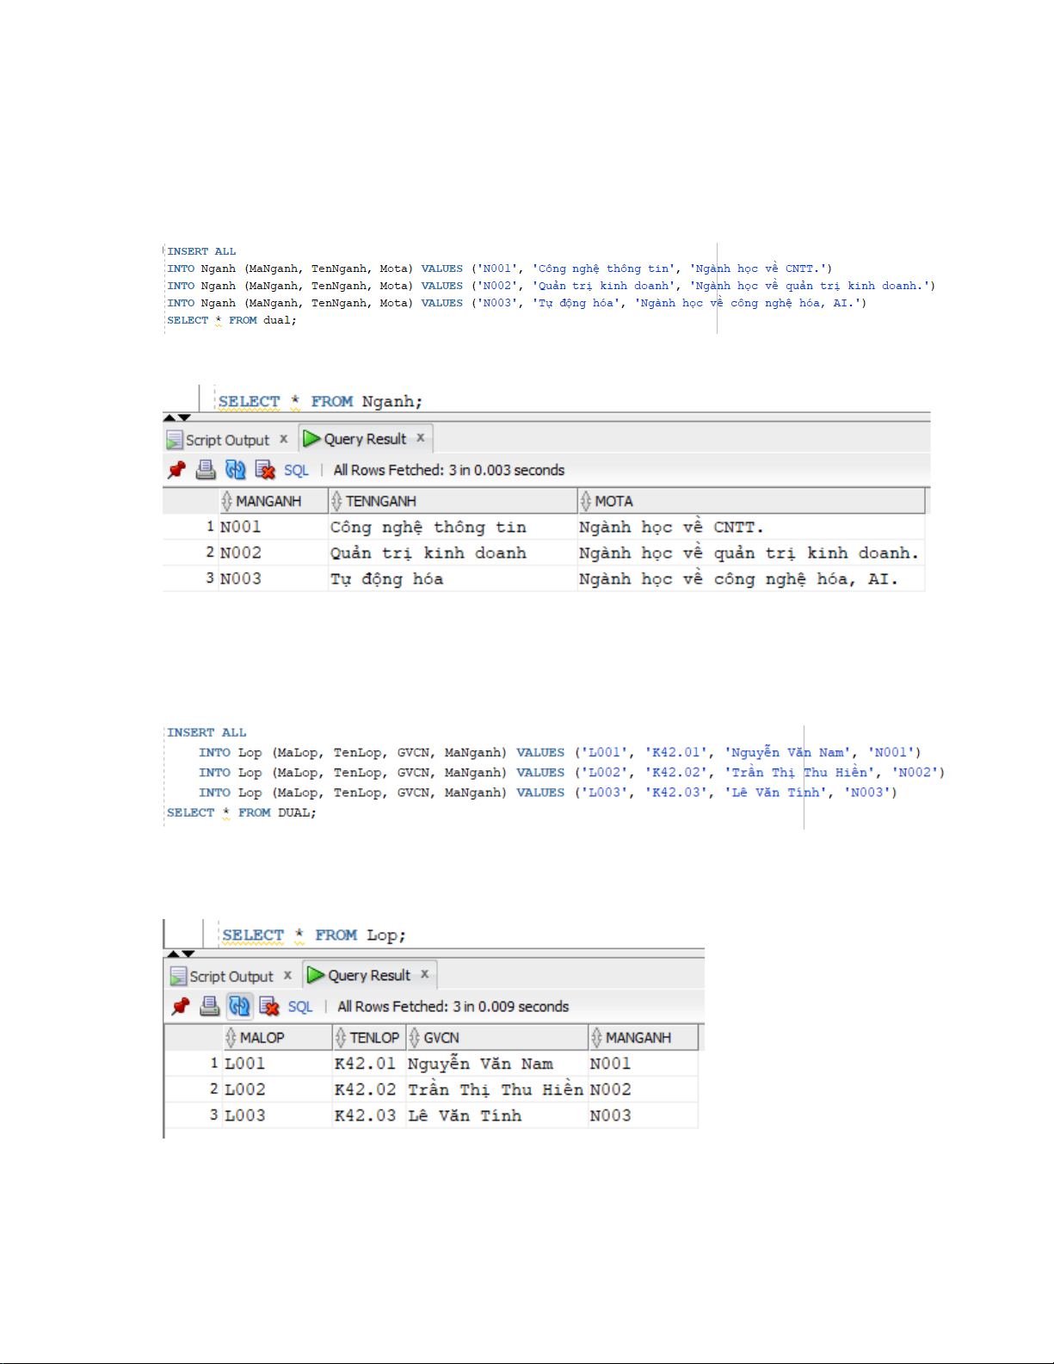Viewport: 1054px width, 1364px height.
Task: Sort by the TENNGANH column header
Action: [x=381, y=501]
